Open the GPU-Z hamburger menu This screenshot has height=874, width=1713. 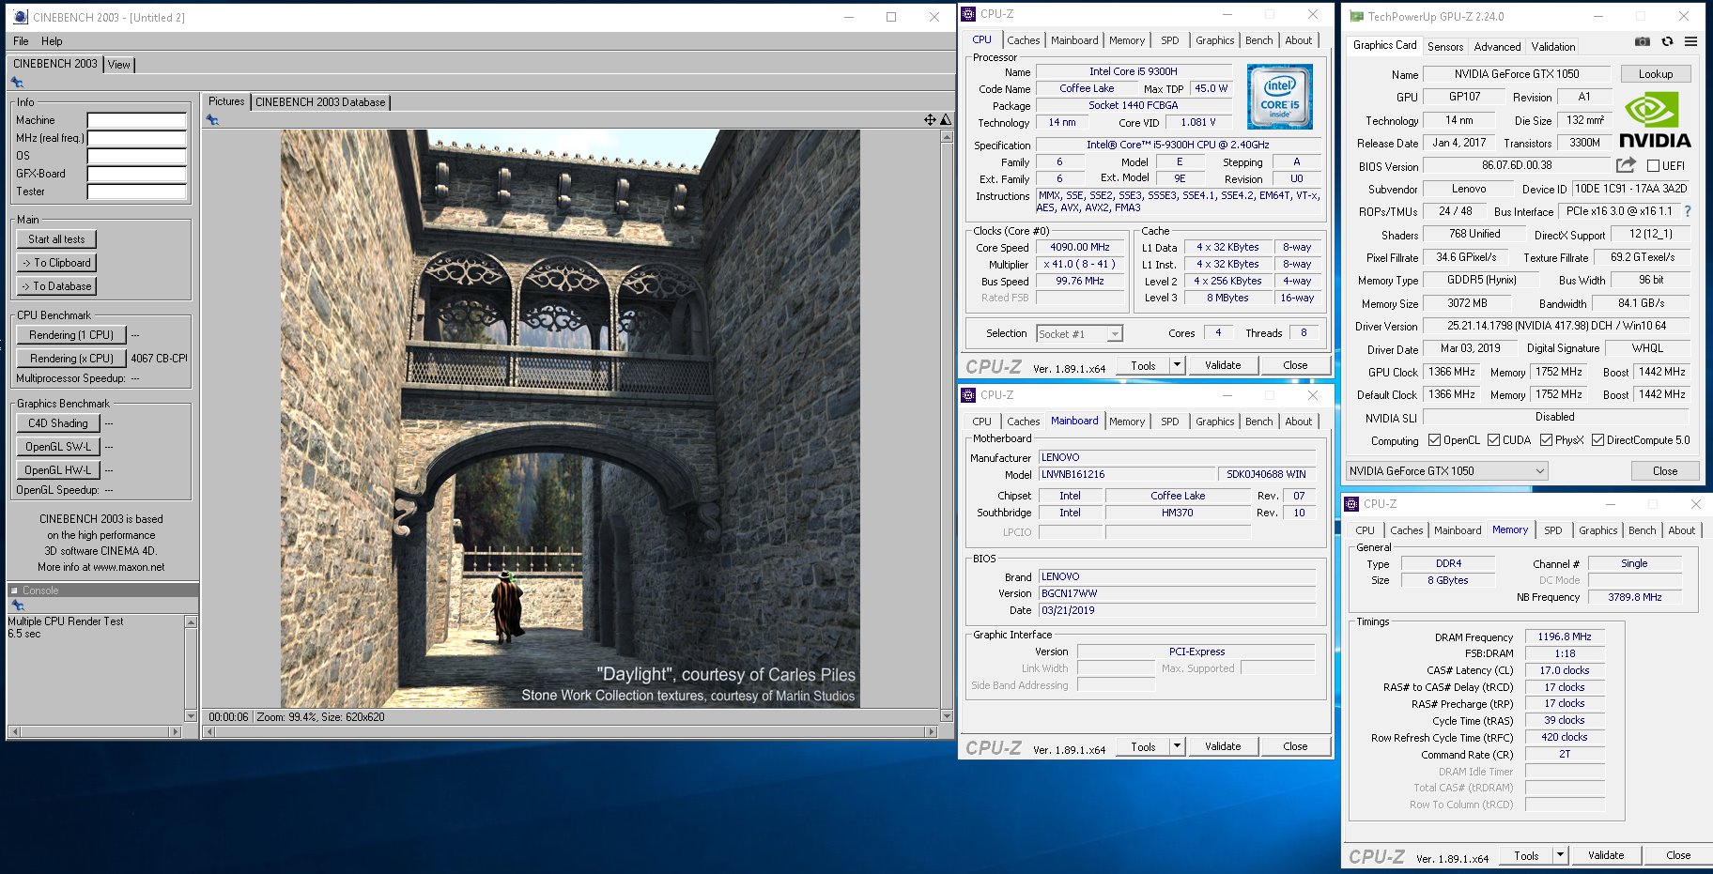click(x=1690, y=41)
